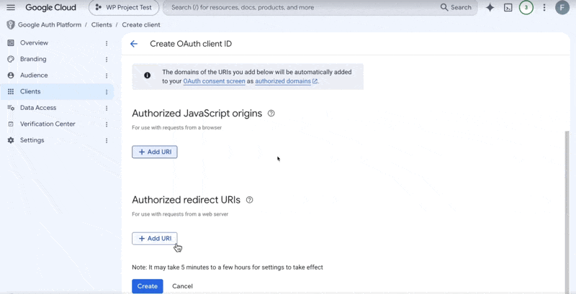
Task: Open the main hamburger navigation menu
Action: point(11,7)
